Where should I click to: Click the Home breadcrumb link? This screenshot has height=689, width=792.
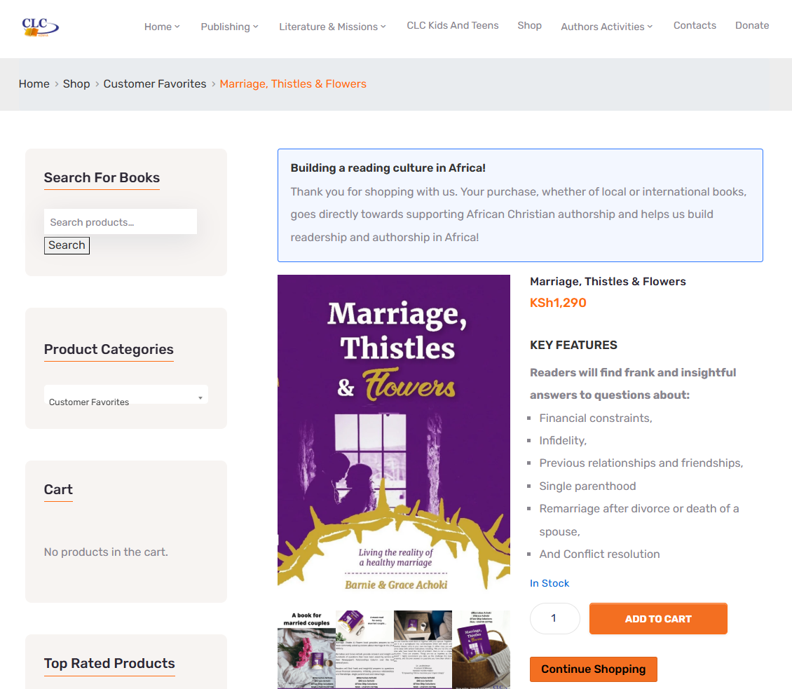pos(34,84)
